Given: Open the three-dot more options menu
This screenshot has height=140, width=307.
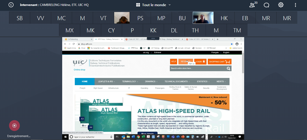Looking at the screenshot, I should [x=295, y=5].
